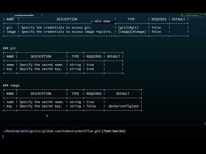Image resolution: width=206 pixels, height=154 pixels.
Task: Click '[git](#git)' type cell
Action: point(128,27)
